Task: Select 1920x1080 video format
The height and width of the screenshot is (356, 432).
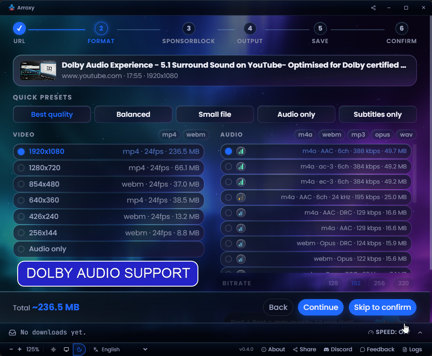Action: 109,152
